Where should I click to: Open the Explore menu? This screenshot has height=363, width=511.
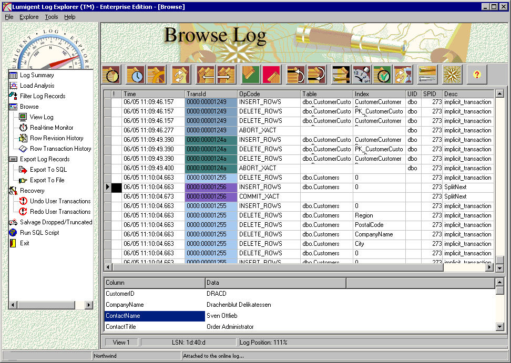tap(29, 17)
